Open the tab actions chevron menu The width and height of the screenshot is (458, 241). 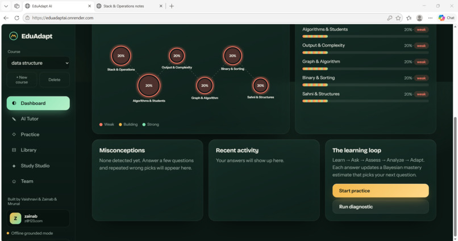click(6, 6)
